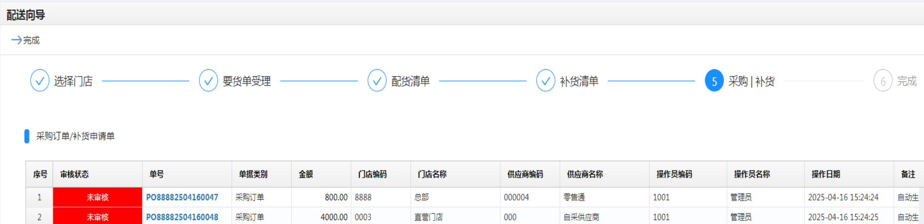
Task: Go to the final 完成 step label
Action: [907, 81]
